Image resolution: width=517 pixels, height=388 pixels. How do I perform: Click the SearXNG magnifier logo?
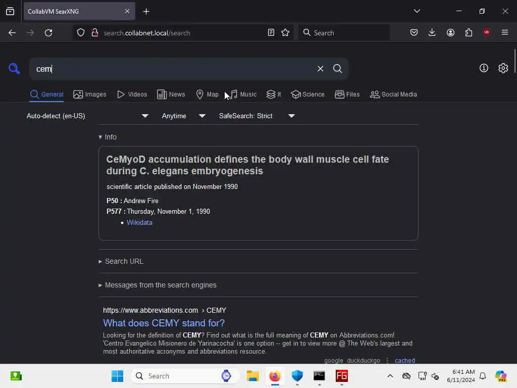pos(14,69)
